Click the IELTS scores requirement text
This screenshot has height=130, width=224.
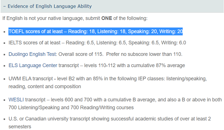tap(97, 43)
